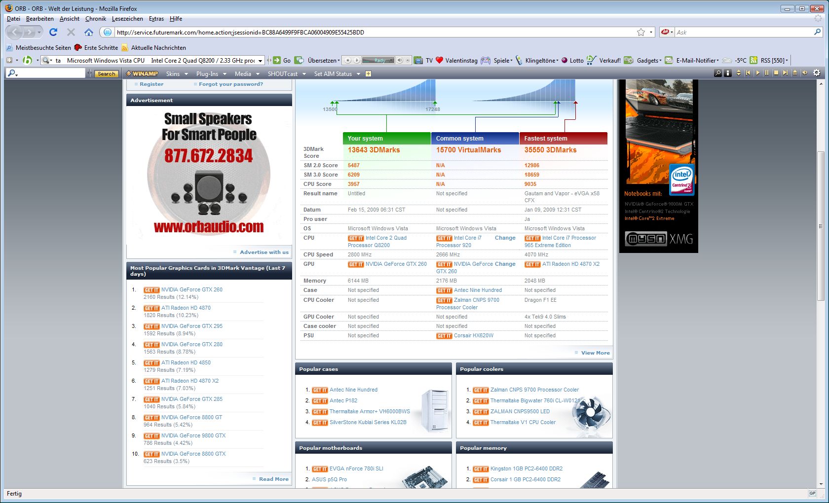Image resolution: width=829 pixels, height=503 pixels.
Task: Click the yellow Search button
Action: [106, 73]
